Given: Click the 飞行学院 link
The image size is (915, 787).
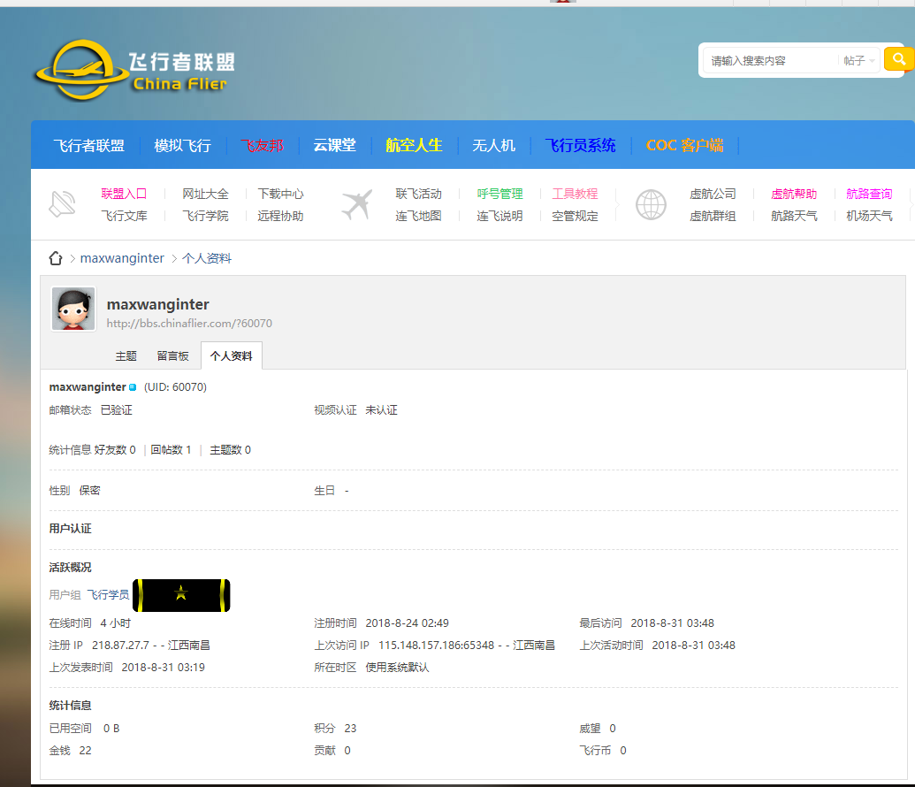Looking at the screenshot, I should [205, 216].
